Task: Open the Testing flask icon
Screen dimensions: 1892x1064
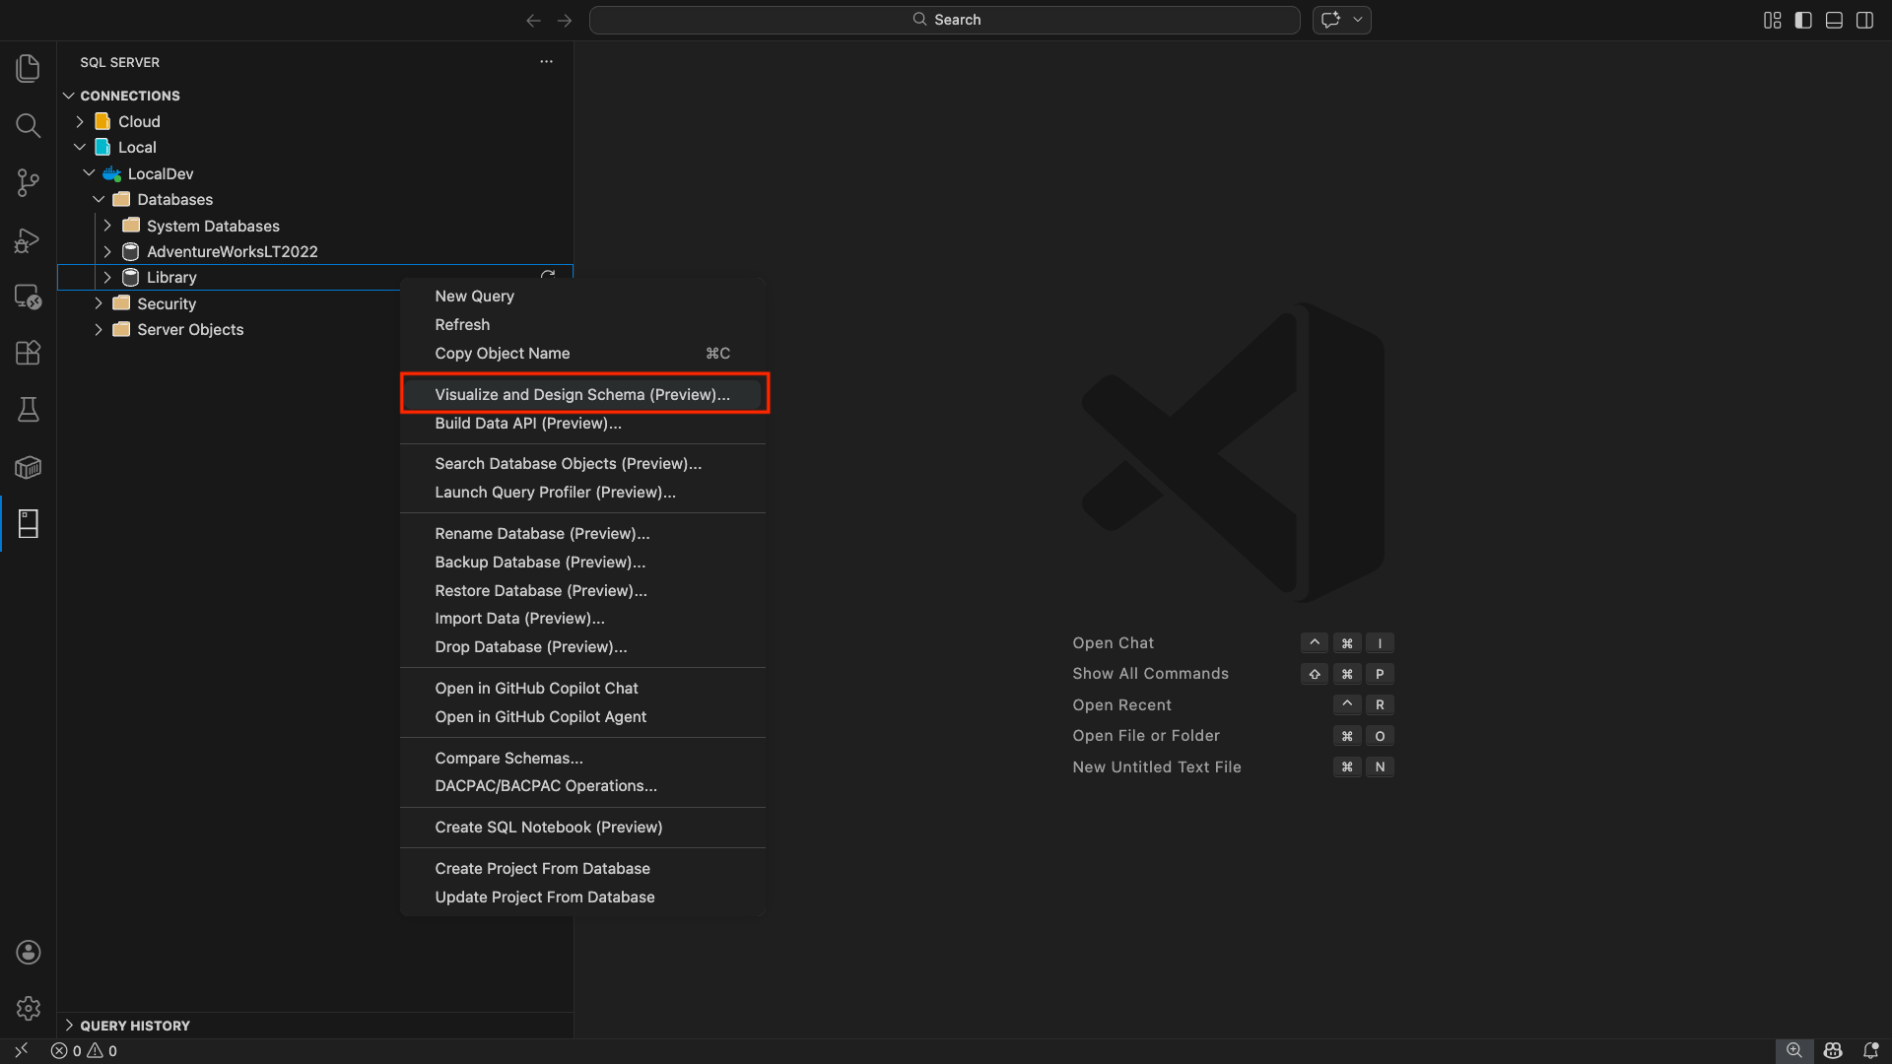Action: click(28, 410)
